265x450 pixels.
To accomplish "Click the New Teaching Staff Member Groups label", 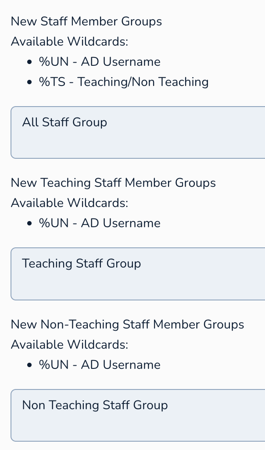I will tap(113, 182).
